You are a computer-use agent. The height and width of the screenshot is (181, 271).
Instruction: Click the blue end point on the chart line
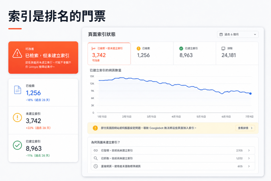point(250,94)
